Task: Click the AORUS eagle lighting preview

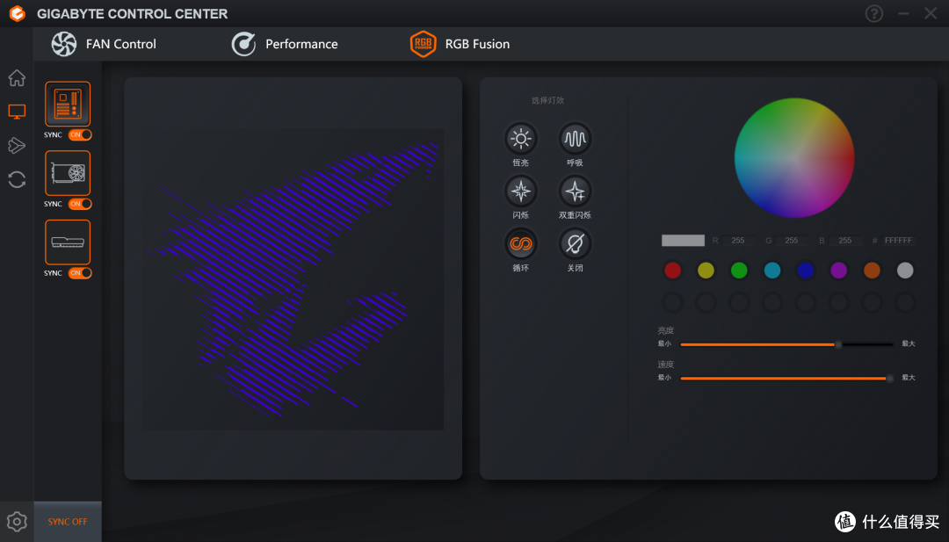Action: point(293,278)
